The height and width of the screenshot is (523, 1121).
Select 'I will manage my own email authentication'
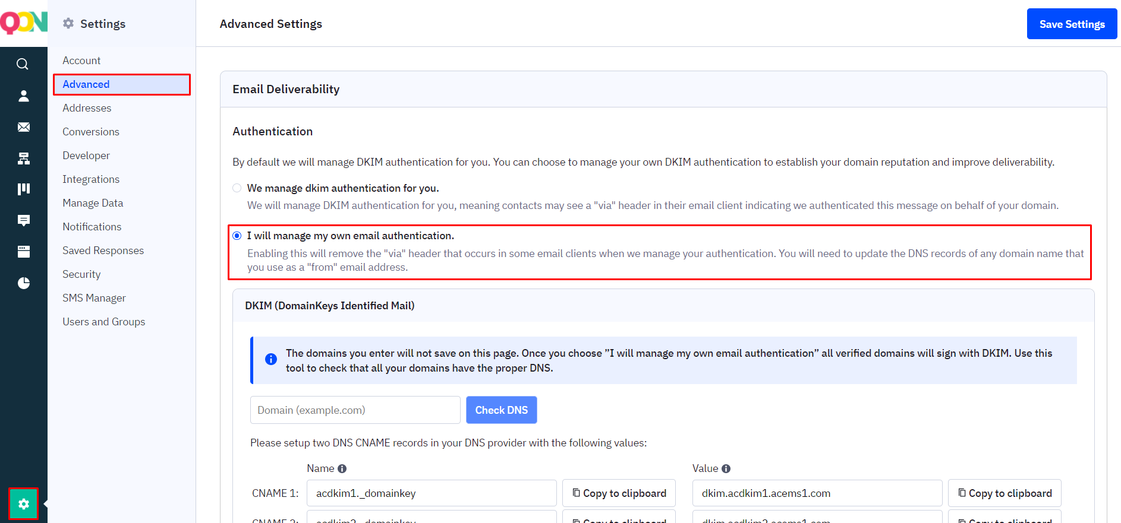tap(237, 236)
